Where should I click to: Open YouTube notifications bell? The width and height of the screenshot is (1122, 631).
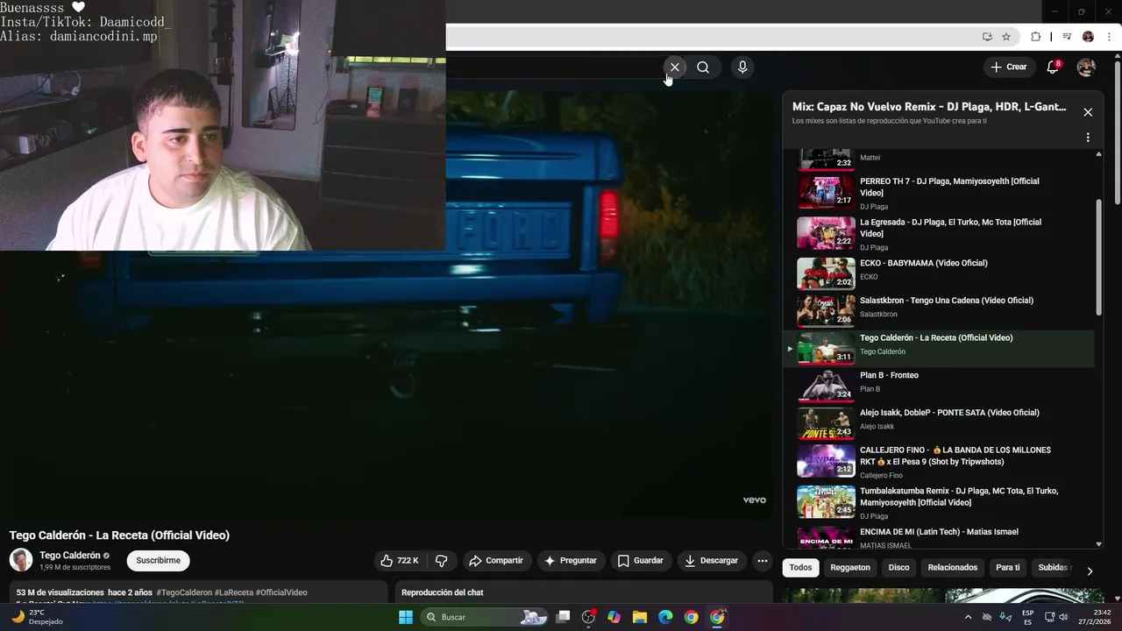1054,67
